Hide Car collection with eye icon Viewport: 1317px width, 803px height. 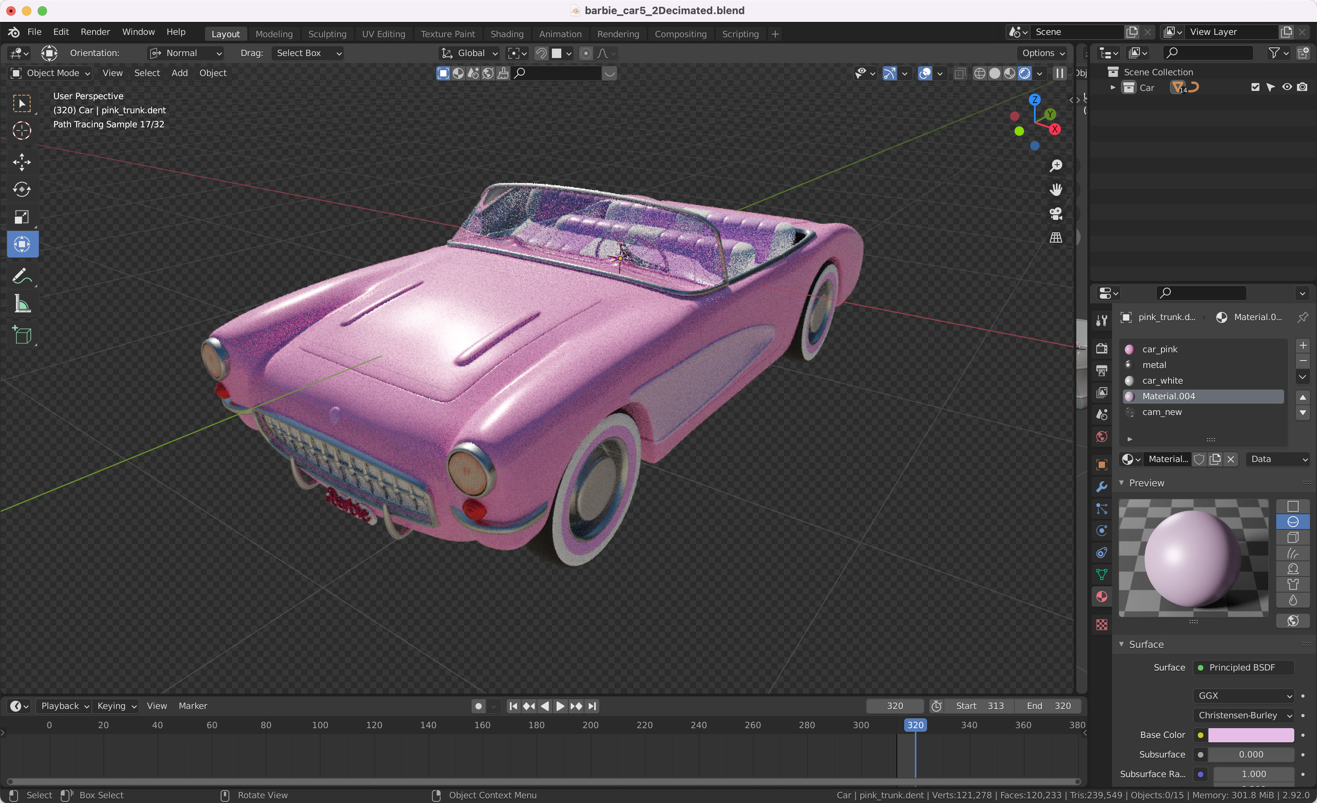pyautogui.click(x=1286, y=87)
